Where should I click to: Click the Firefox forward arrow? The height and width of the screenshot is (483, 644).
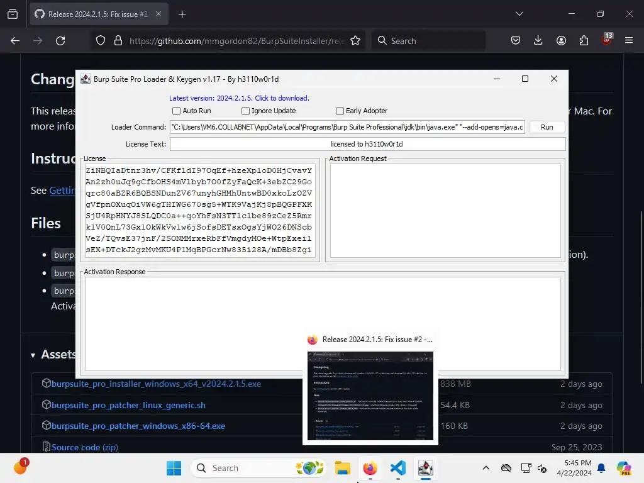coord(38,41)
